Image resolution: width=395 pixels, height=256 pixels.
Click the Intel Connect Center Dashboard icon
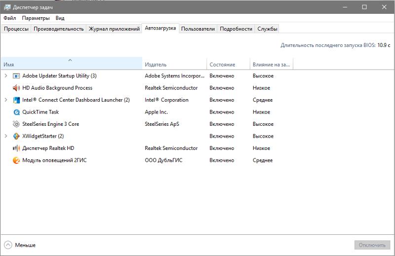tap(16, 100)
